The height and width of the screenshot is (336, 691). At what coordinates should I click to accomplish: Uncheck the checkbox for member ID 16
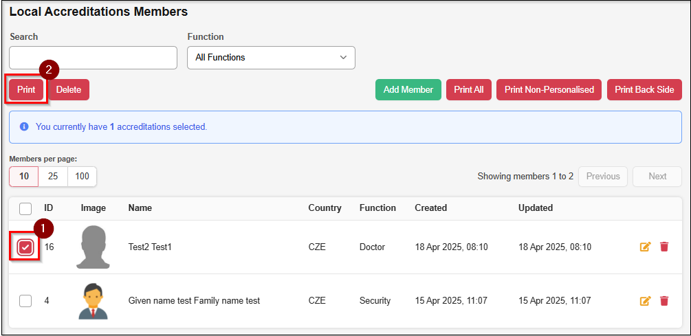25,247
